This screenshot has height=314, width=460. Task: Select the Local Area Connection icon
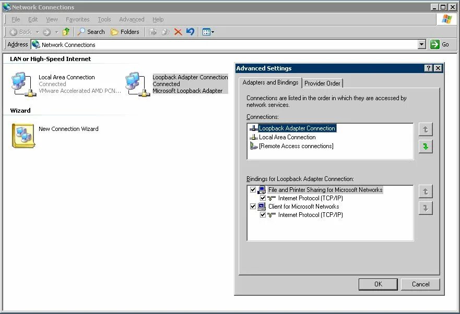(23, 84)
